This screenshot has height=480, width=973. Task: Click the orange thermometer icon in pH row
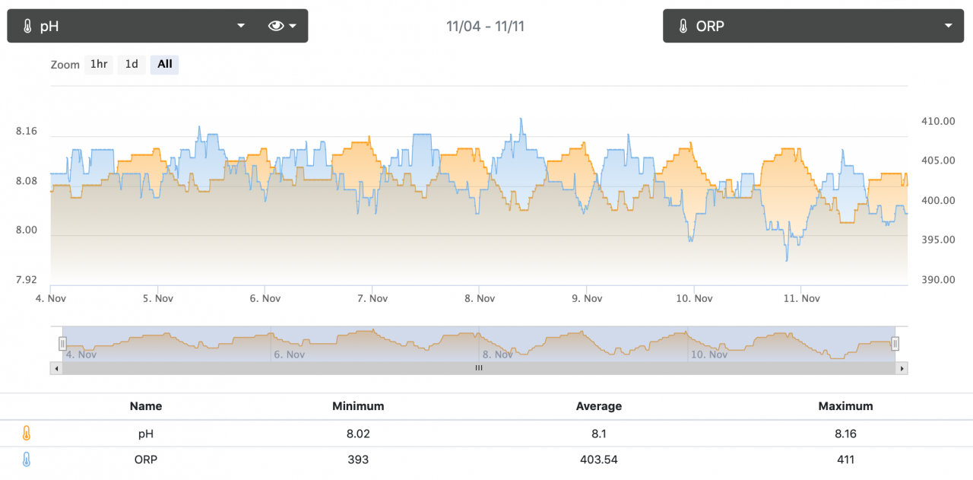(x=27, y=434)
